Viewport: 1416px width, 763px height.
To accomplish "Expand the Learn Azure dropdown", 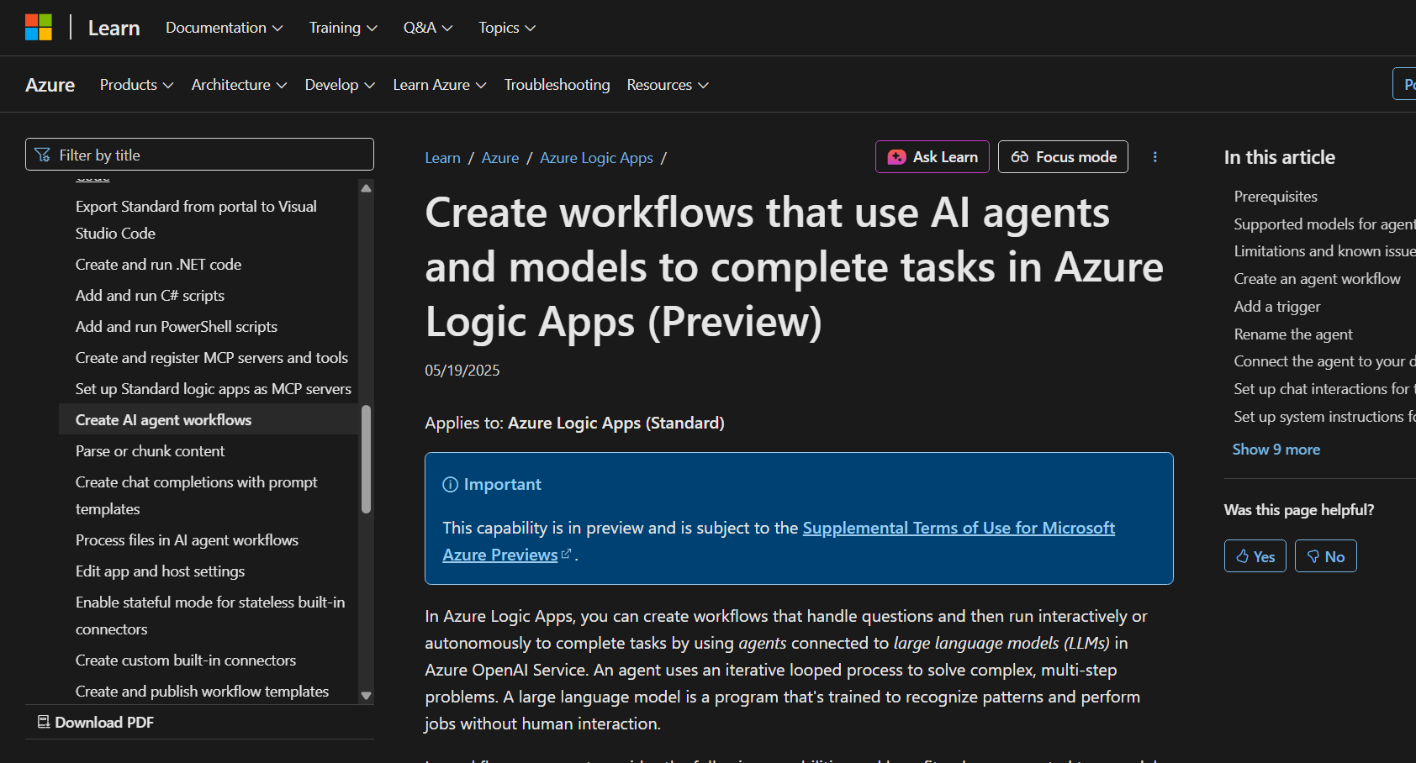I will tap(438, 84).
